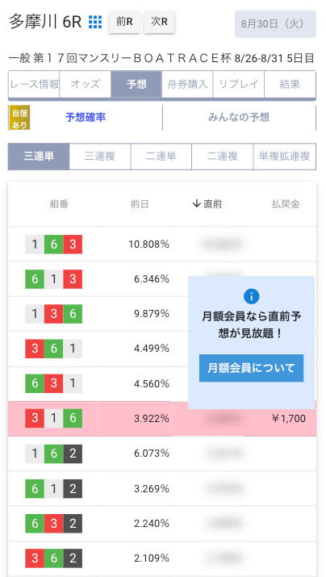
Task: Select the 単複拡連複 bet type
Action: click(x=284, y=157)
